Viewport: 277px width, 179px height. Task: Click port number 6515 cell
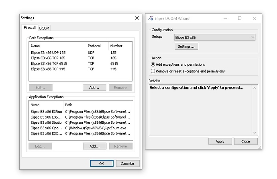114,64
